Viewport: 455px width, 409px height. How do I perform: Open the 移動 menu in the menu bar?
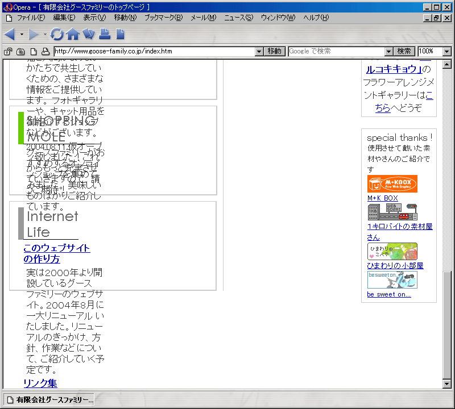[125, 18]
